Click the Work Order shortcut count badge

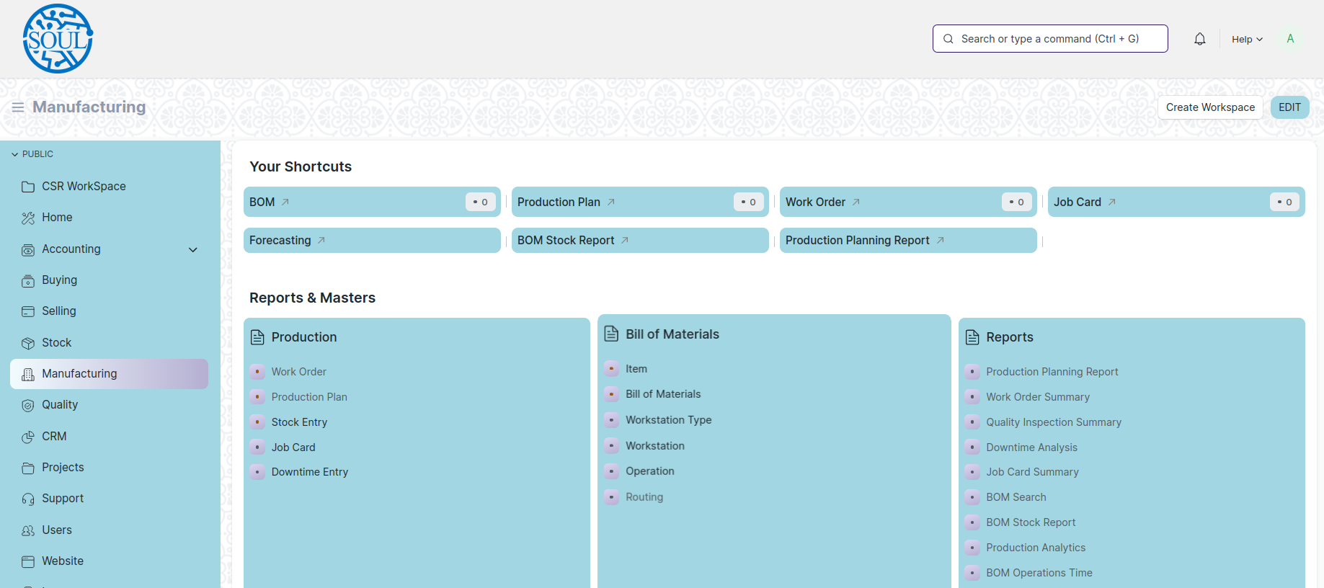1016,202
